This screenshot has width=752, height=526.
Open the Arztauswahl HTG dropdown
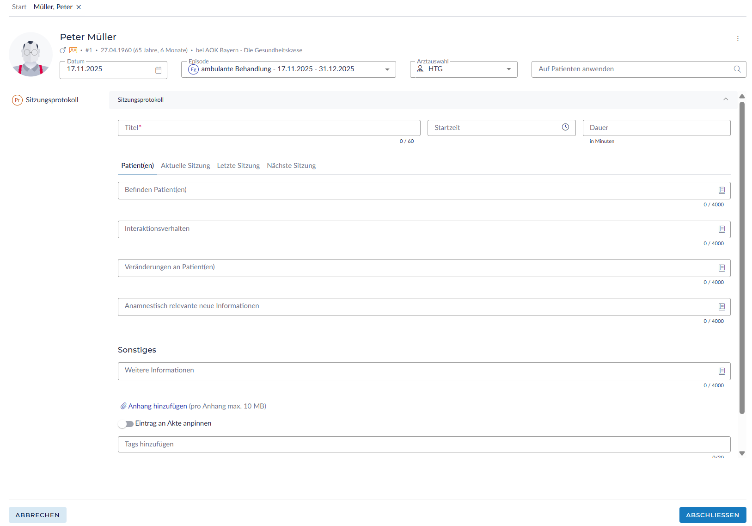point(508,69)
